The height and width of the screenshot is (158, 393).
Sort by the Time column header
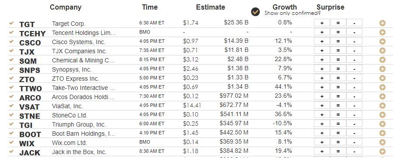coord(150,7)
